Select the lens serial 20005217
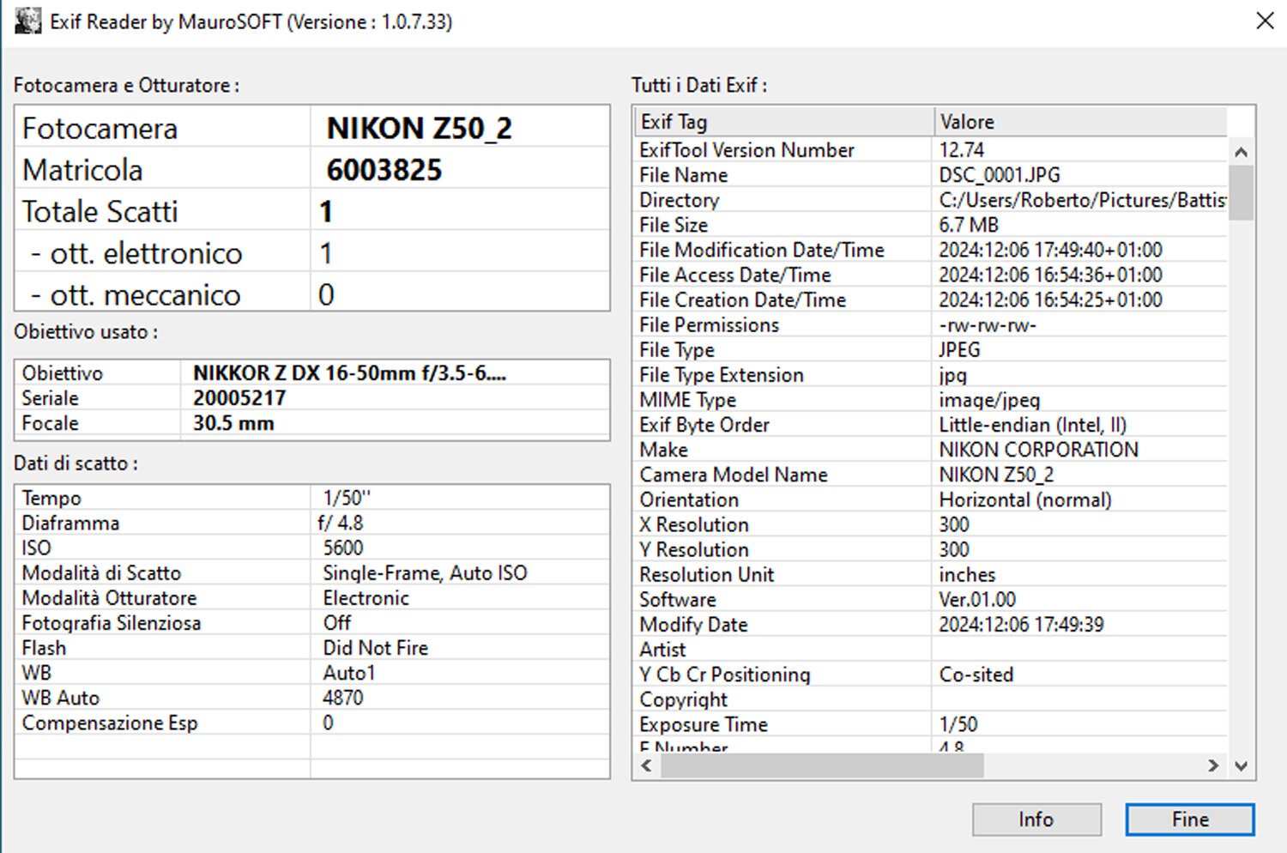This screenshot has width=1287, height=853. pos(239,398)
